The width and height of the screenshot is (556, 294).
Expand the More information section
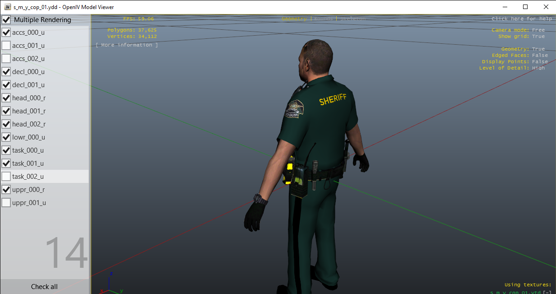click(127, 45)
